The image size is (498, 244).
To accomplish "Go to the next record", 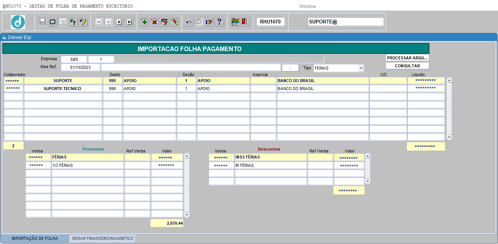I will (119, 22).
